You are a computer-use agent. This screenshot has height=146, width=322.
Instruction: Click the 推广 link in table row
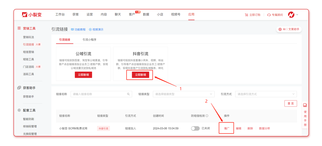[x=227, y=128]
